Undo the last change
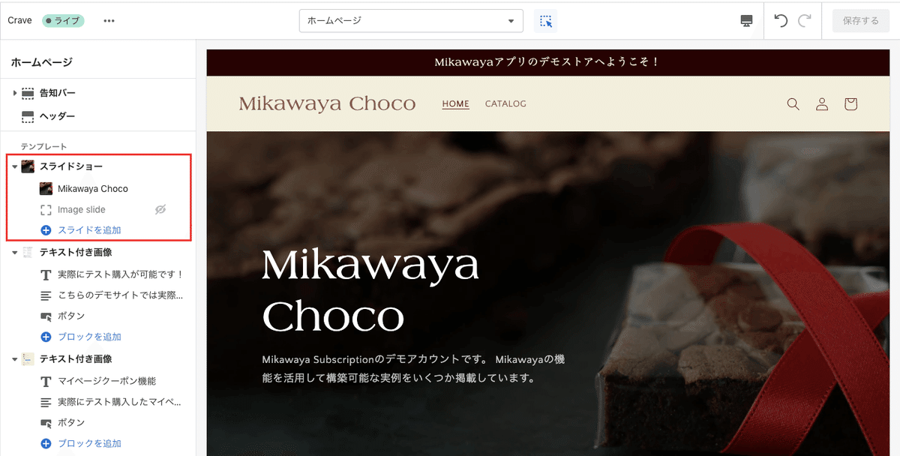This screenshot has height=456, width=900. coord(781,20)
